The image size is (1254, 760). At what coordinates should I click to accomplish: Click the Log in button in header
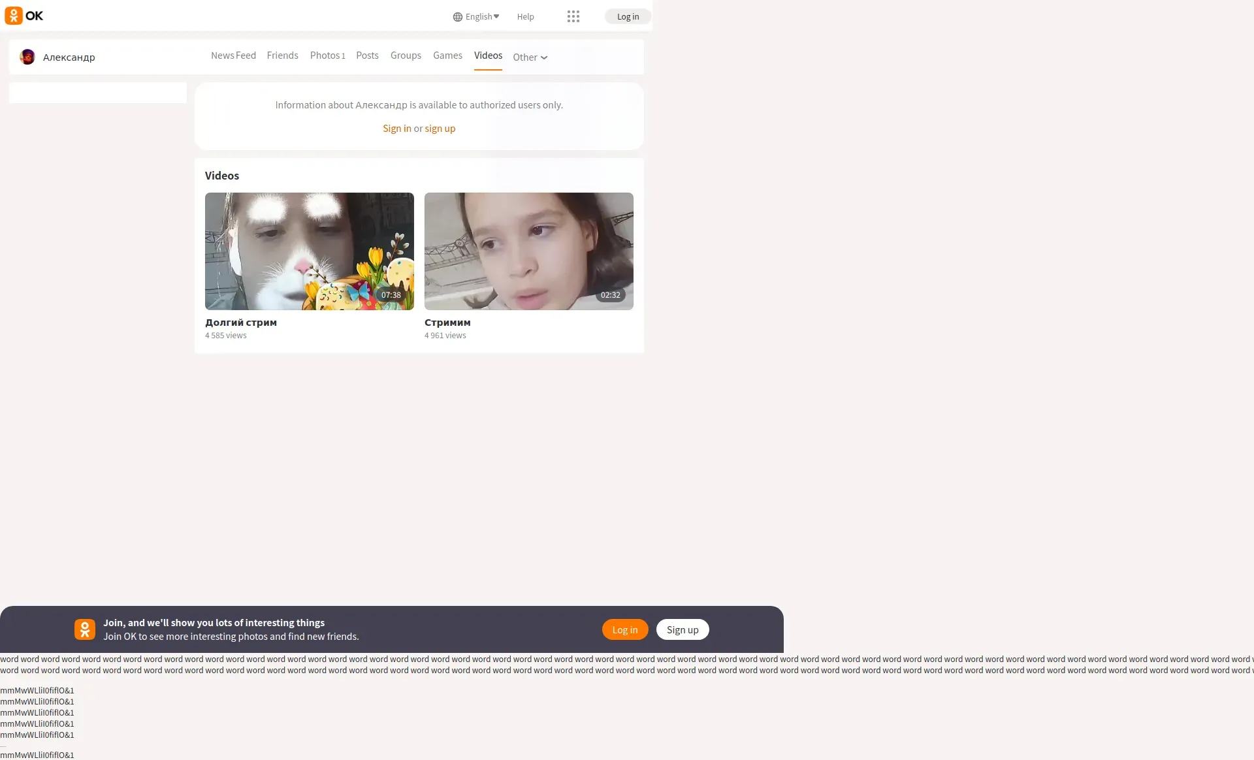628,17
